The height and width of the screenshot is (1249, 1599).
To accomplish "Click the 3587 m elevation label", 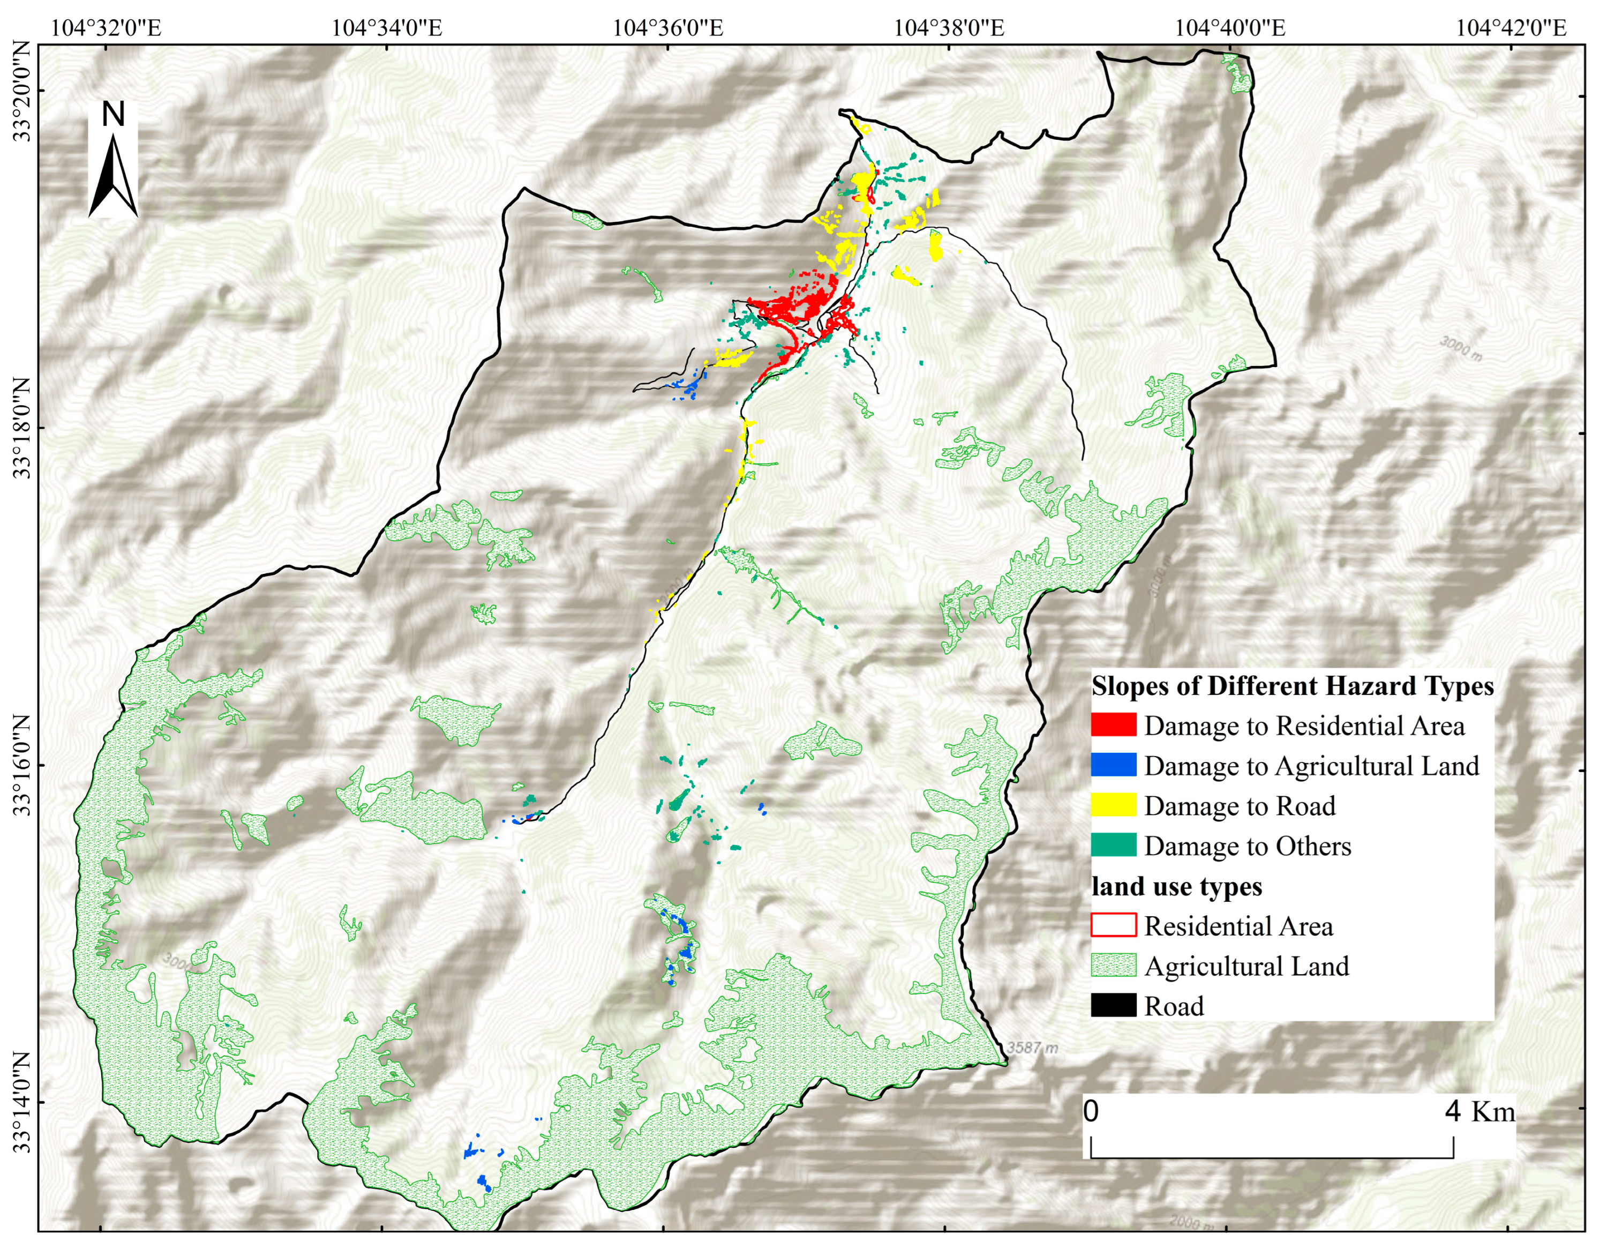I will point(1032,1048).
